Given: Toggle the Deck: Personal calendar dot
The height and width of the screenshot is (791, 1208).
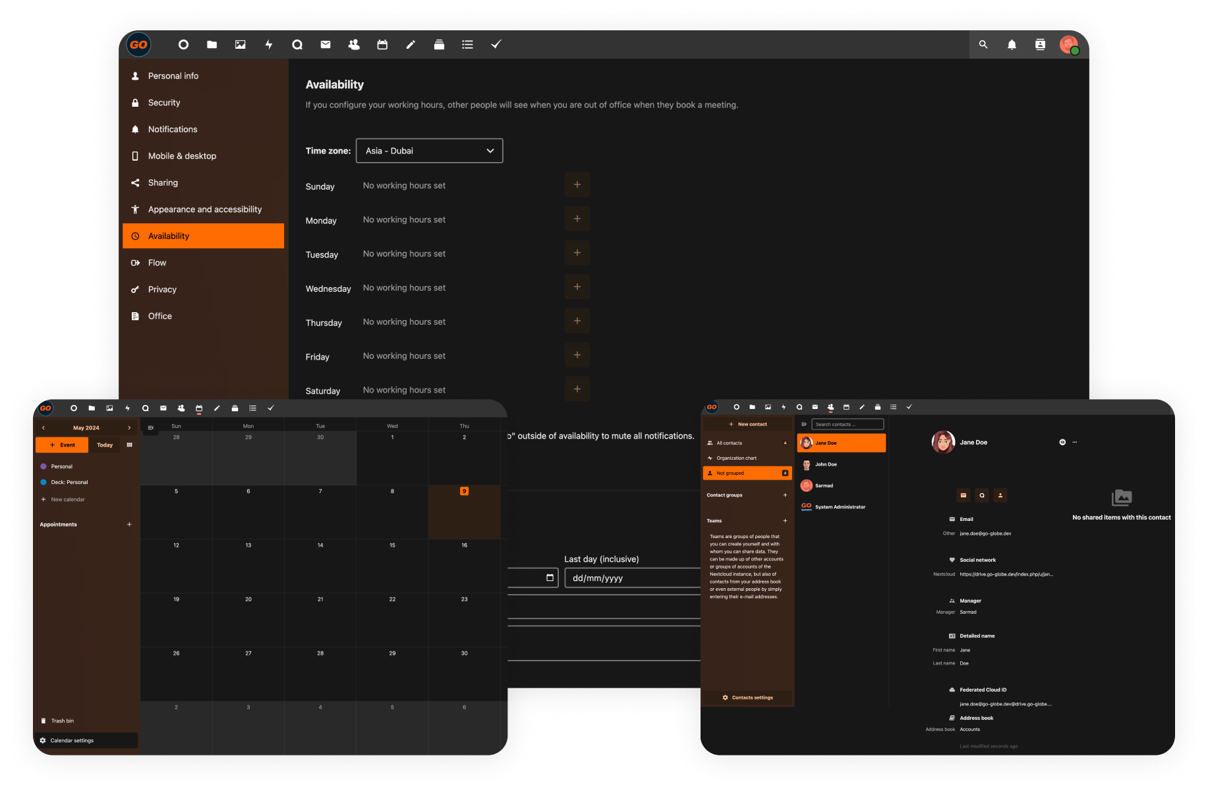Looking at the screenshot, I should (x=43, y=482).
